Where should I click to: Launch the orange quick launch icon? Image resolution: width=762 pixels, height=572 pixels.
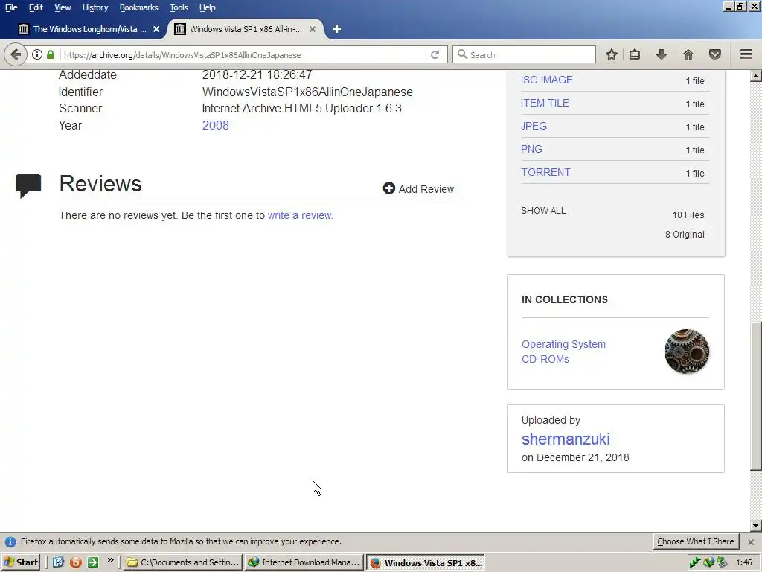[76, 562]
